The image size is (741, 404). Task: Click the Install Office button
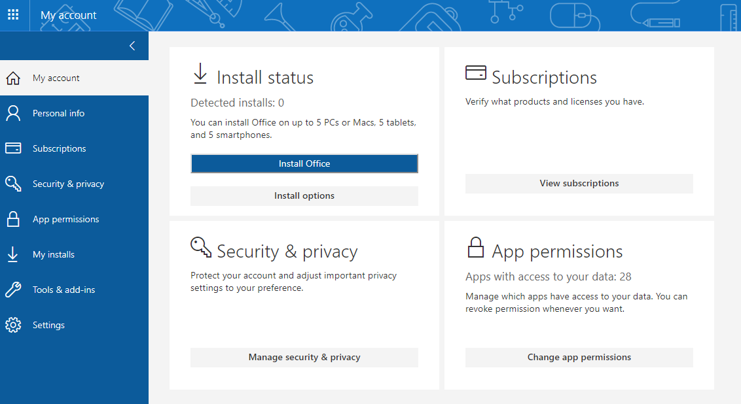[304, 164]
